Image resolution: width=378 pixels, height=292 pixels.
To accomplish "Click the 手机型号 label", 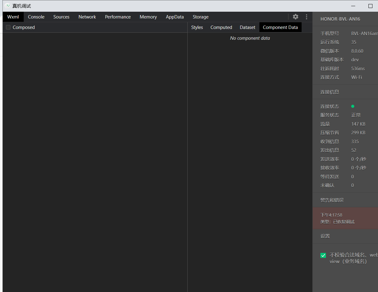I will point(330,34).
